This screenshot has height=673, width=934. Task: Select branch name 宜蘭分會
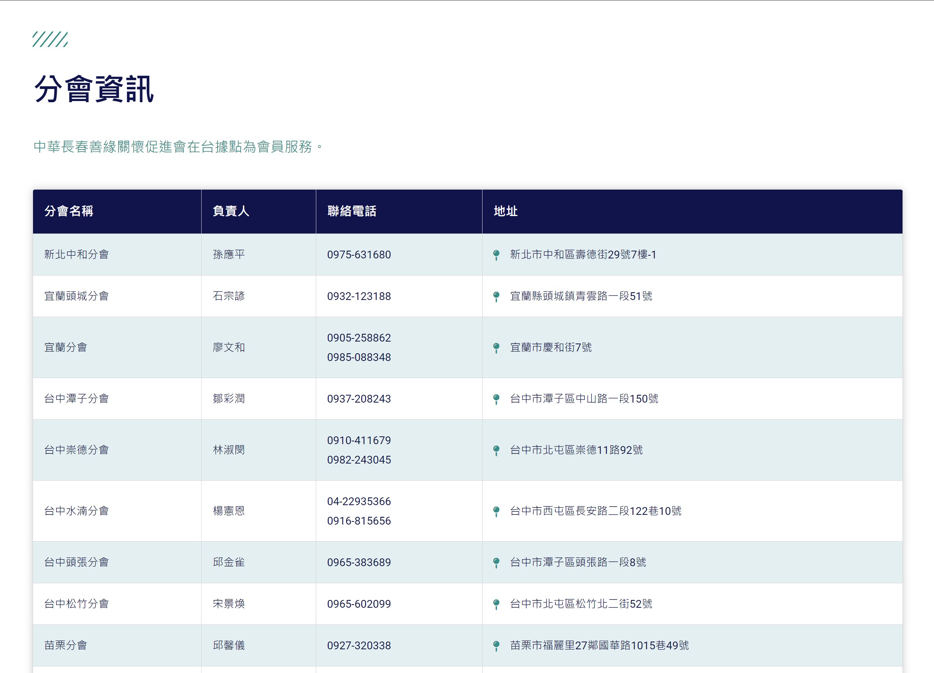[66, 347]
